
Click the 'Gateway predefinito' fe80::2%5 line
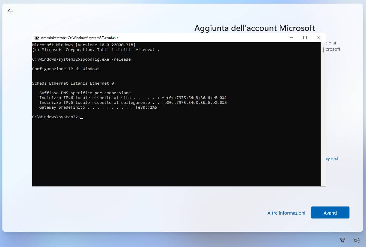pyautogui.click(x=98, y=107)
